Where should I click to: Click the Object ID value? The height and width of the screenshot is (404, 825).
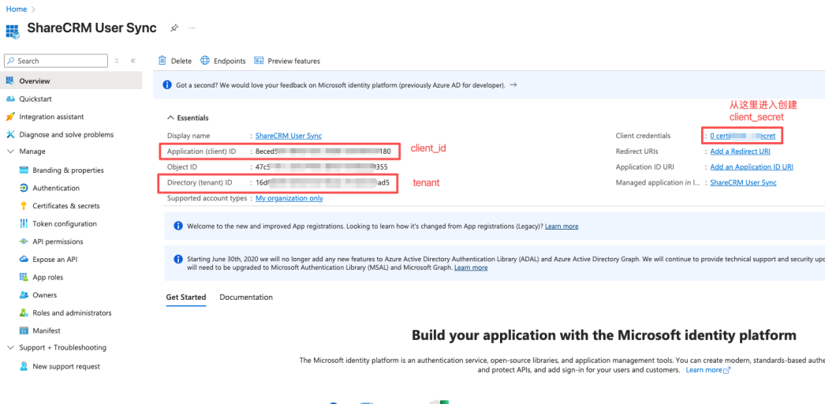click(x=322, y=167)
